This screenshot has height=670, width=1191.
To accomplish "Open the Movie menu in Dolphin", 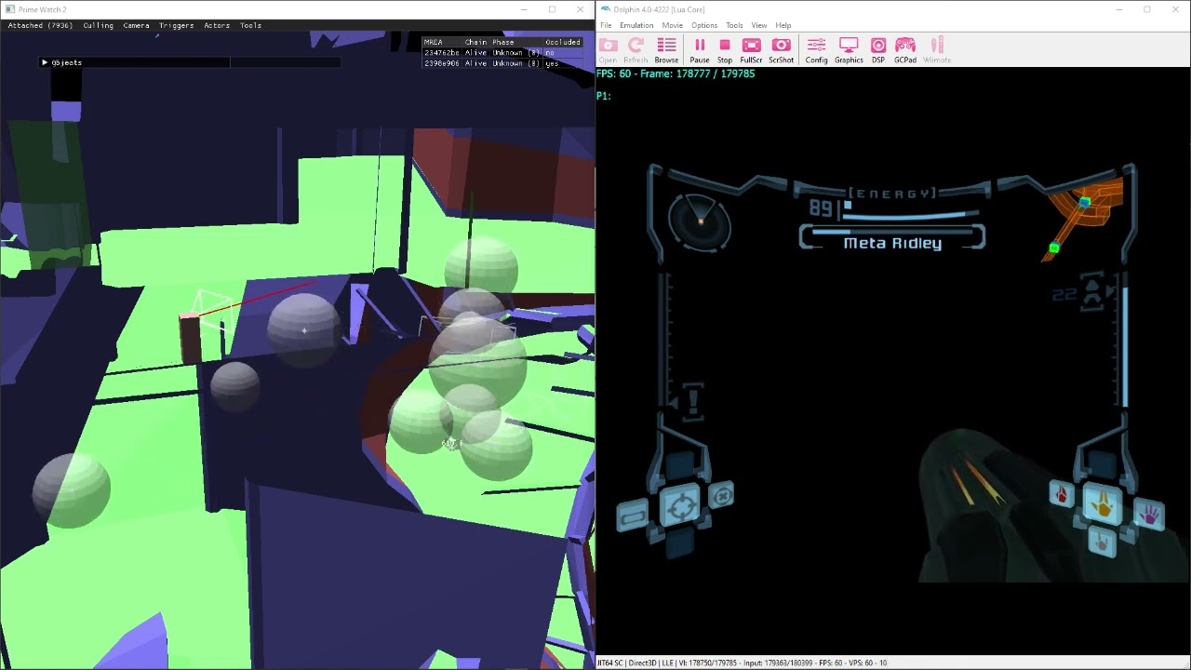I will 672,25.
